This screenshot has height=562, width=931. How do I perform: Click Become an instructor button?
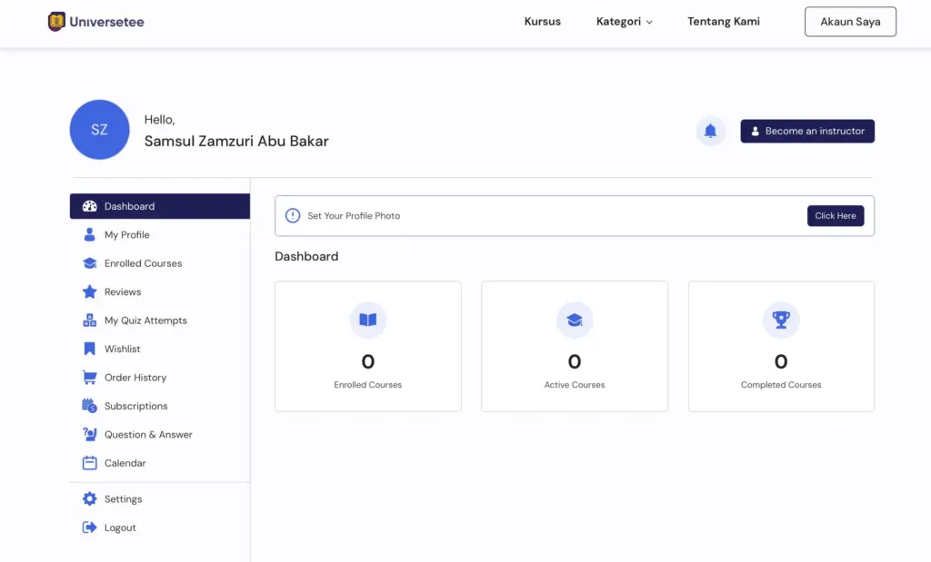point(806,131)
